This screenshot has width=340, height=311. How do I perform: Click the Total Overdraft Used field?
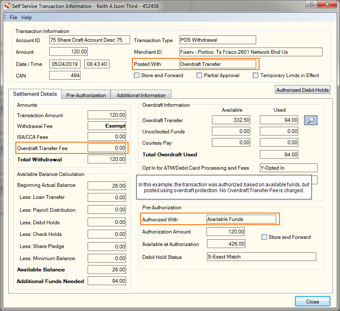(279, 155)
